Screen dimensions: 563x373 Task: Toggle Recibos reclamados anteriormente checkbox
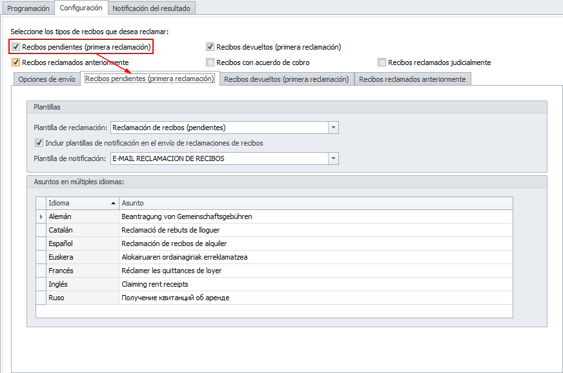coord(15,62)
